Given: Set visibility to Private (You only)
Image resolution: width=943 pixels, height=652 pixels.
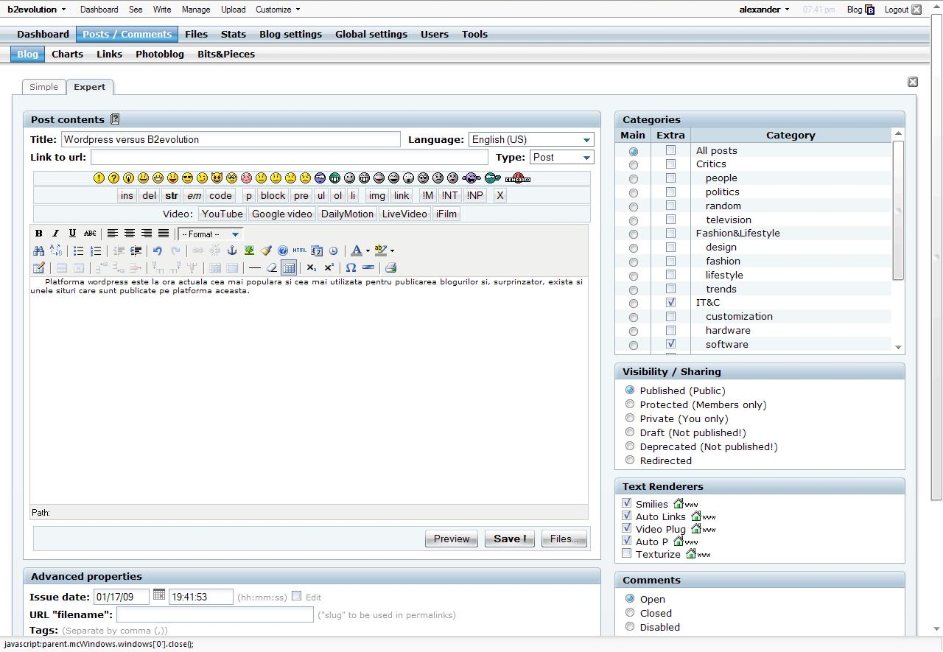Looking at the screenshot, I should tap(630, 418).
